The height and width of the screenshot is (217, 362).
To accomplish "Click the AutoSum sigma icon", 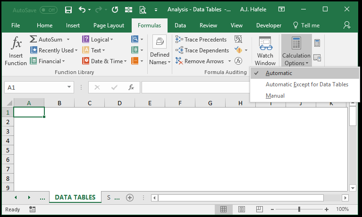I will tap(33, 39).
